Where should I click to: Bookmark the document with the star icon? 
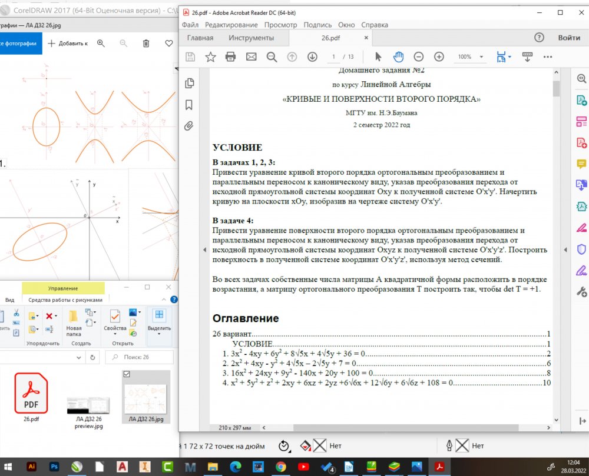point(210,56)
